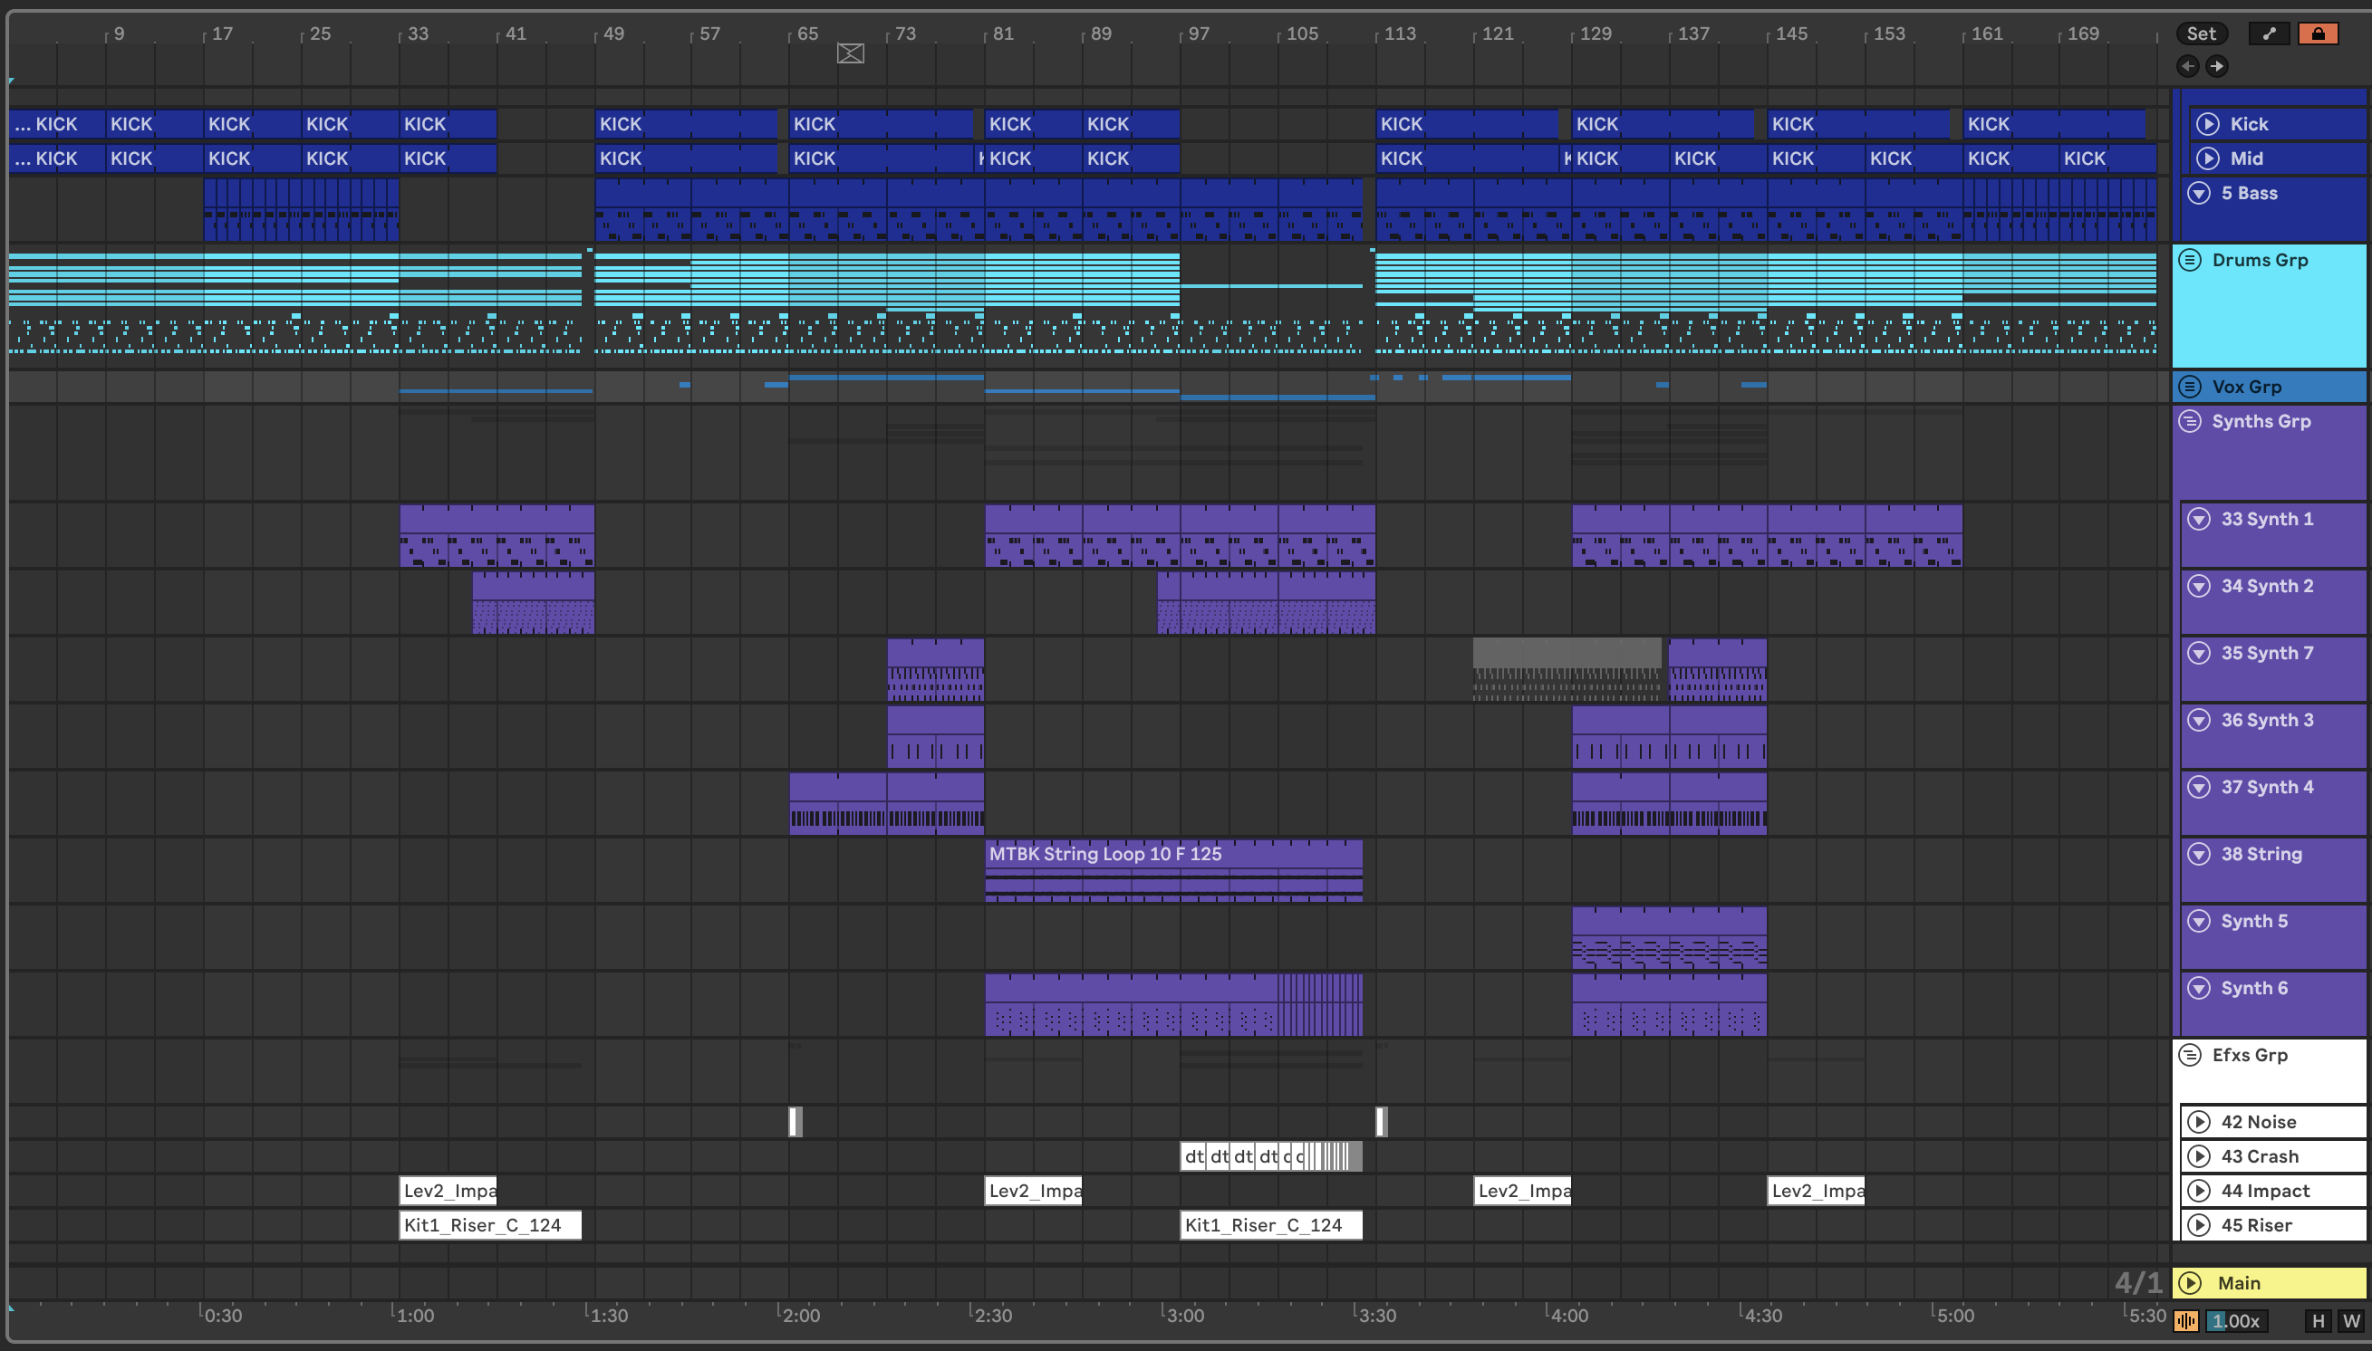Adjust the 1.00x track zoom slider
The width and height of the screenshot is (2372, 1351).
[x=2235, y=1320]
